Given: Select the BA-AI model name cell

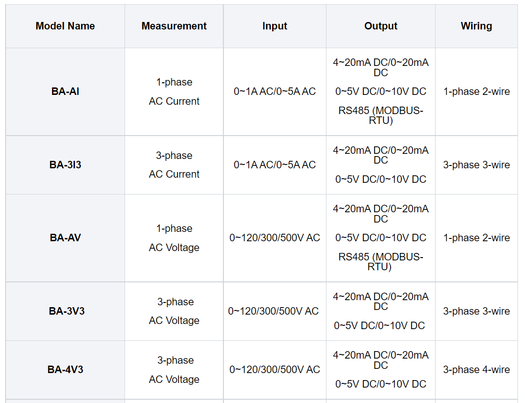Looking at the screenshot, I should coord(65,92).
